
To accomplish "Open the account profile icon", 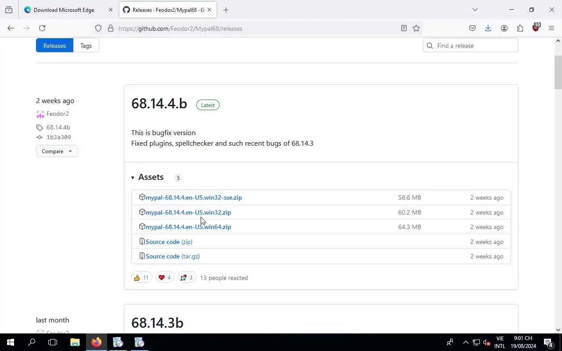I will point(504,28).
